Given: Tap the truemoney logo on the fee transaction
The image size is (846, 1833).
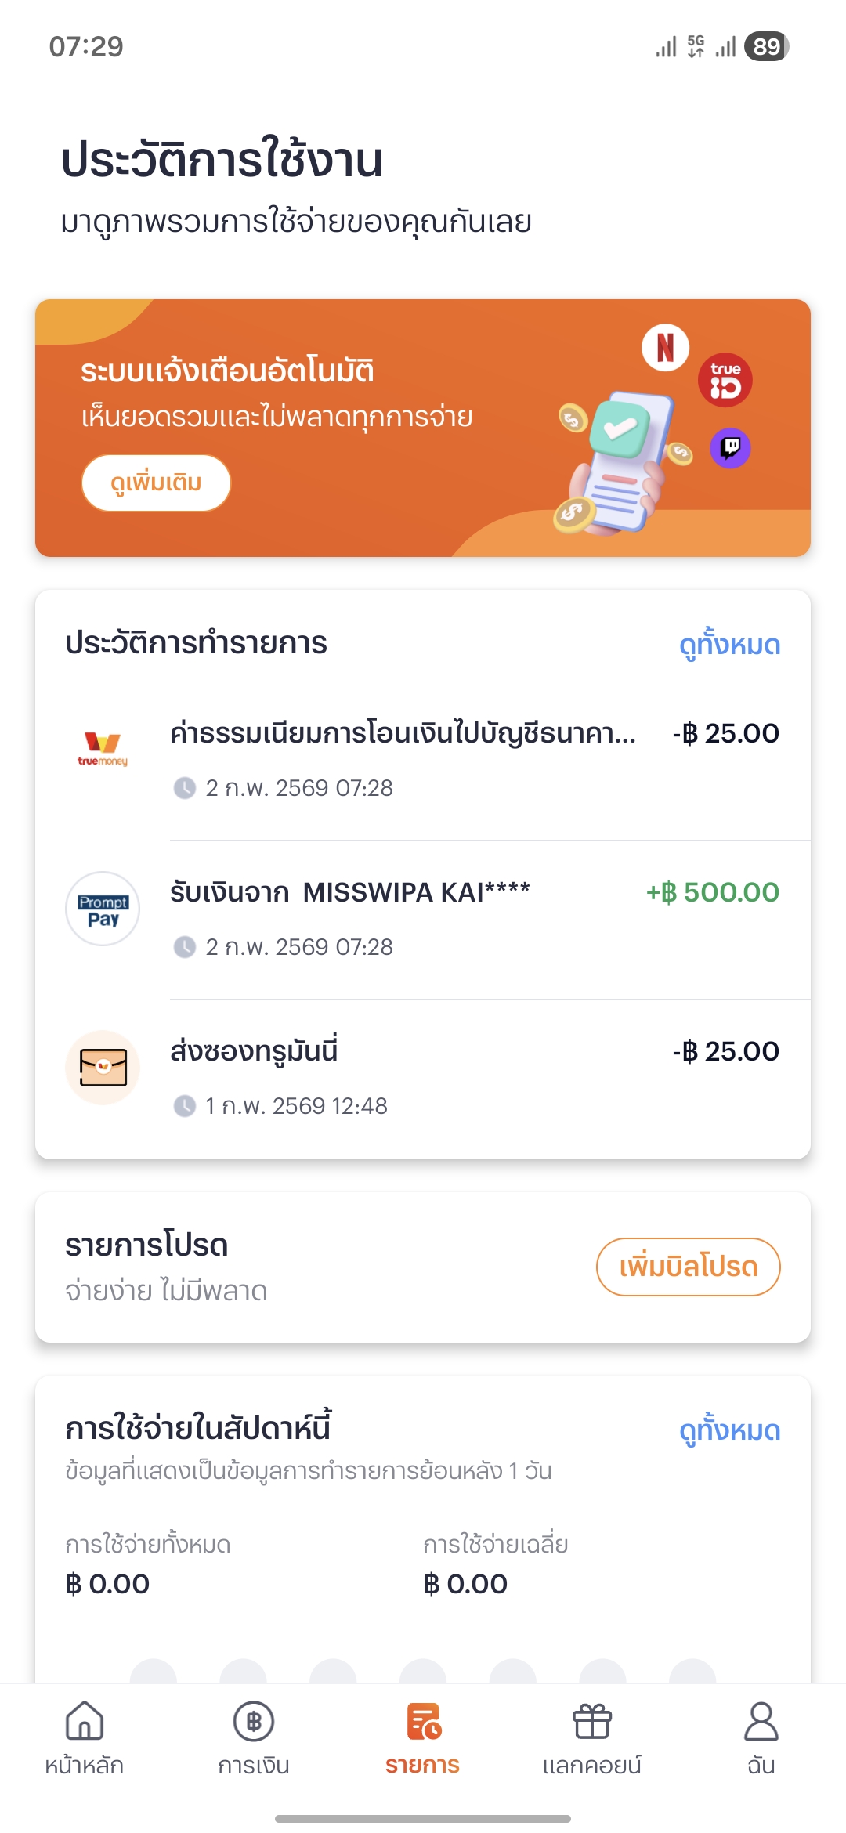Looking at the screenshot, I should click(103, 748).
